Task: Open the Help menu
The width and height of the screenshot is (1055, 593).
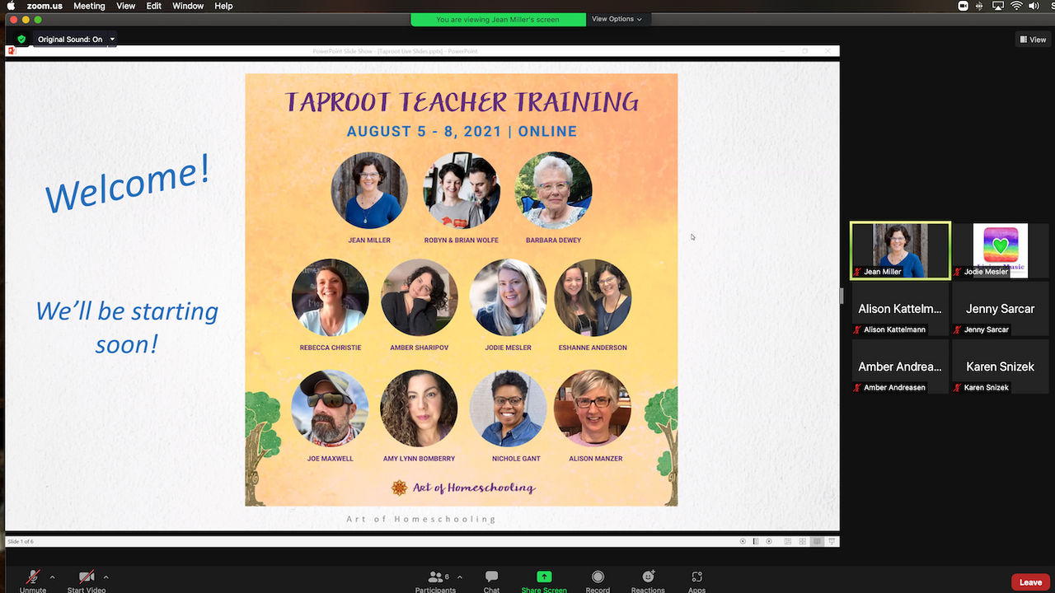Action: [x=223, y=6]
